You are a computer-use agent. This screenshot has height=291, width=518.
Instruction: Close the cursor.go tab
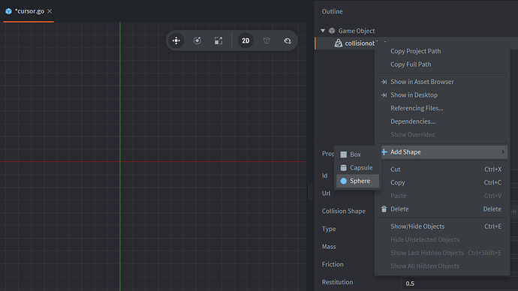[50, 11]
